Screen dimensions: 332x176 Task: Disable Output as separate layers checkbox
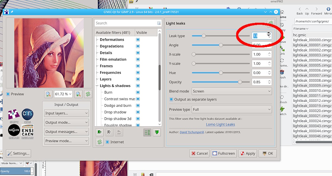pos(171,99)
